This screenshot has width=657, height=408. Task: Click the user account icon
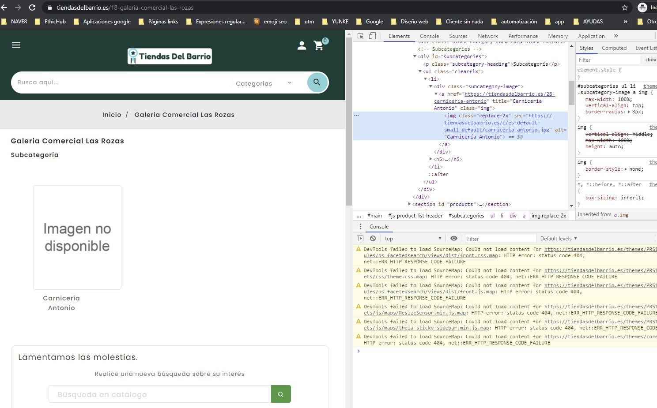[x=302, y=45]
